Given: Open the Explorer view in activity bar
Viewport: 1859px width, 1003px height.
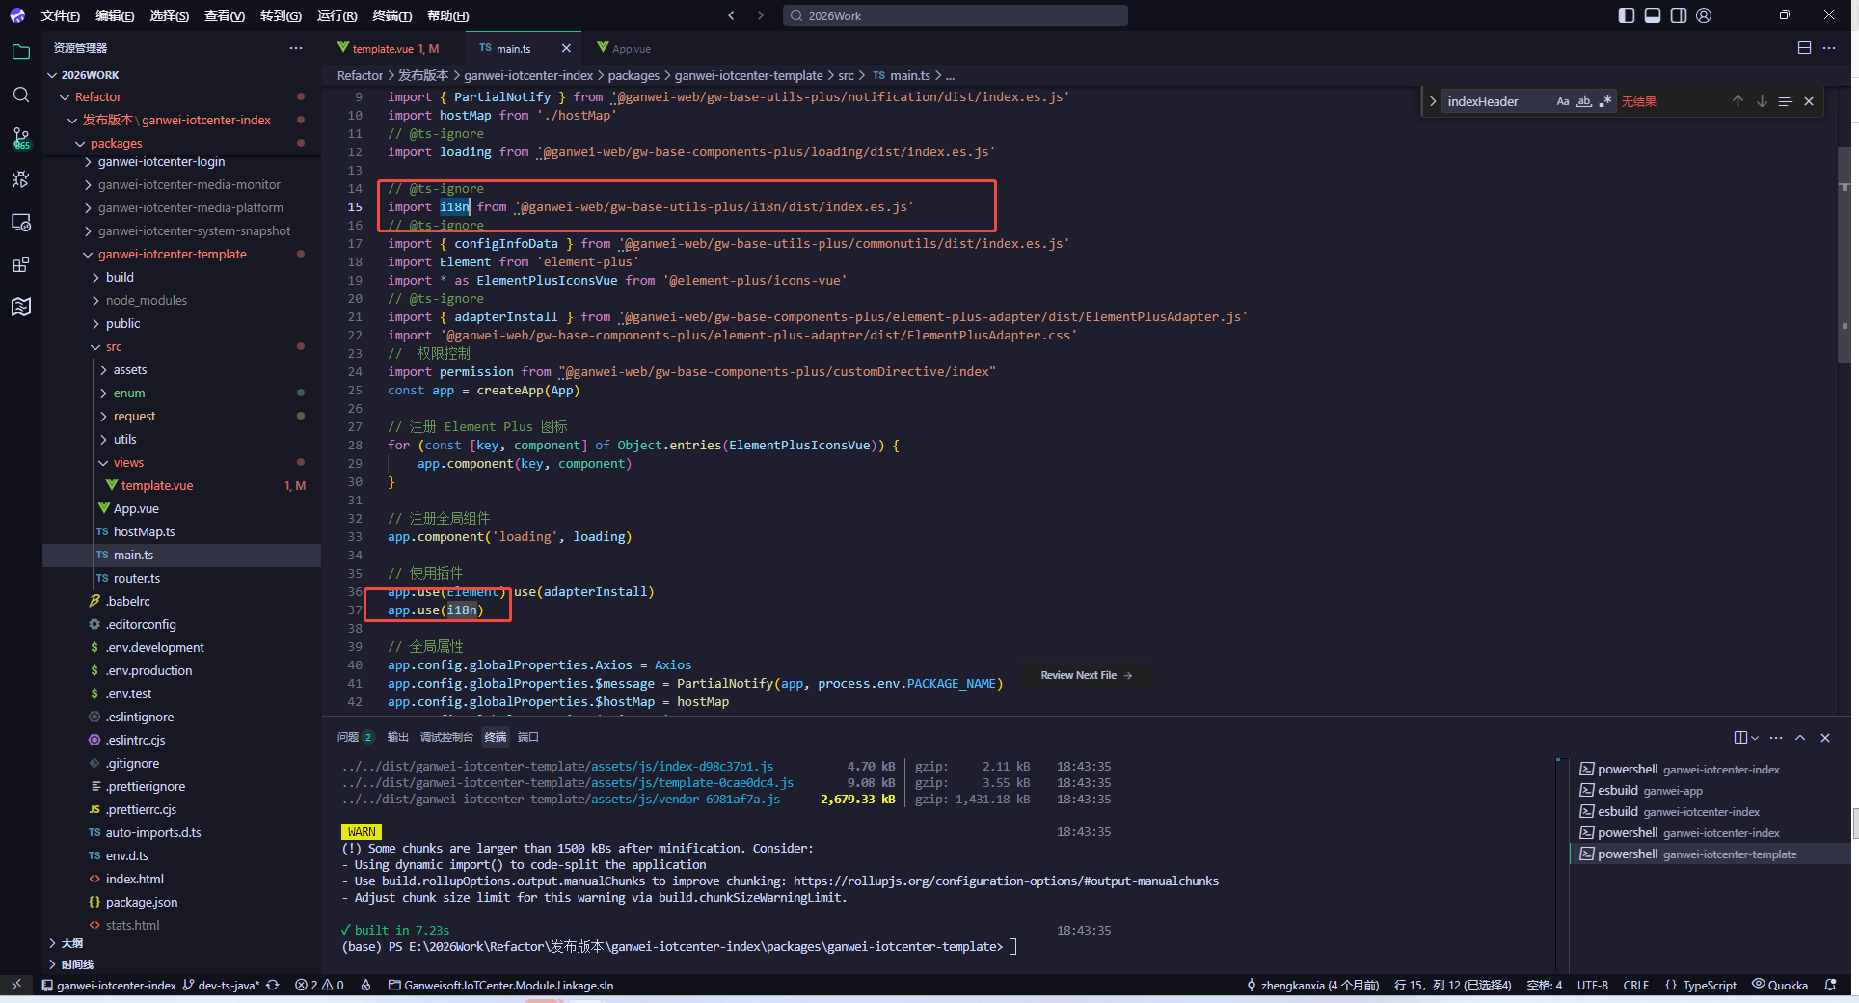Looking at the screenshot, I should click(21, 52).
